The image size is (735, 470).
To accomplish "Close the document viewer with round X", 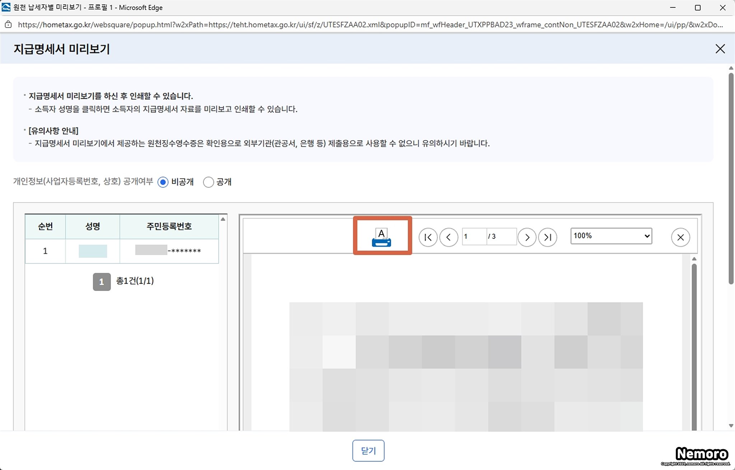I will coord(680,237).
